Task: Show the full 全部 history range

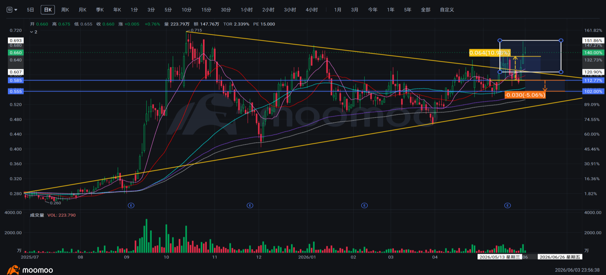Action: [425, 10]
